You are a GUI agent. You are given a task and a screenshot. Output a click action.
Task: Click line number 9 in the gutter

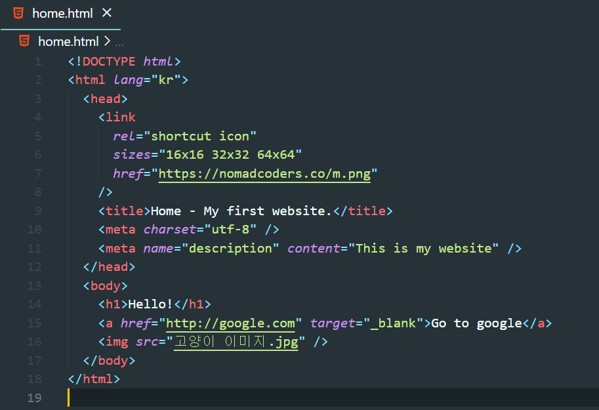[38, 211]
